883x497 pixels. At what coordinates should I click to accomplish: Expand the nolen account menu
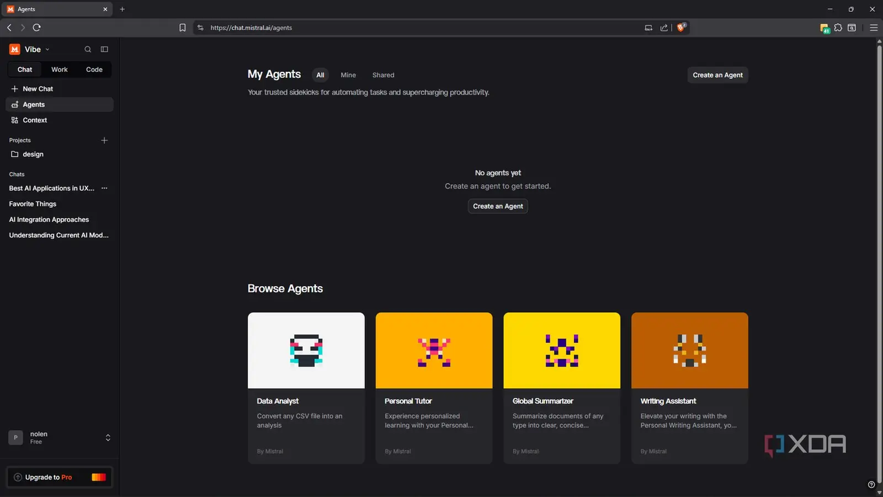coord(60,437)
